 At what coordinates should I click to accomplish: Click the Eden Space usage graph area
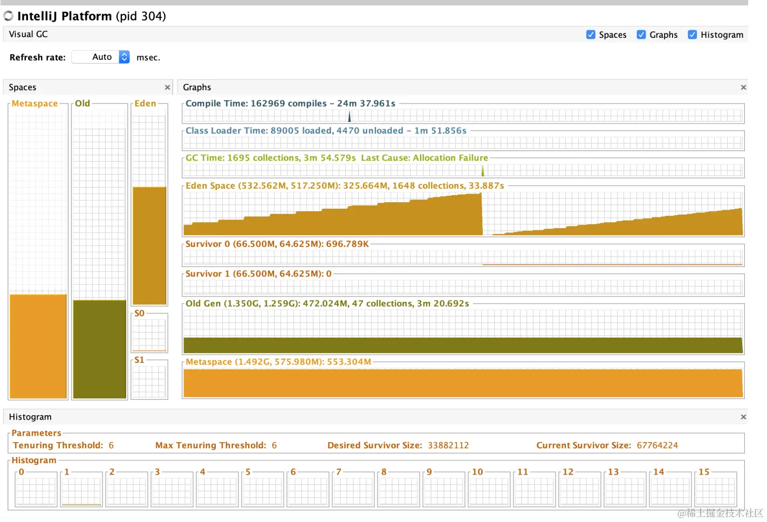(463, 214)
